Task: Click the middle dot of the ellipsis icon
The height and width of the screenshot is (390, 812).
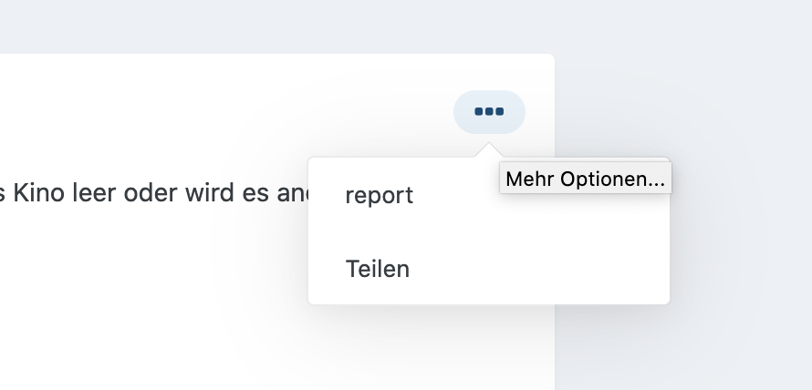Action: pyautogui.click(x=489, y=112)
